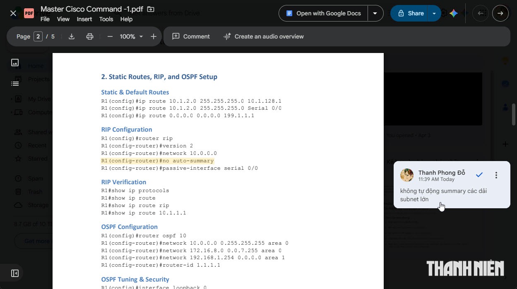Image resolution: width=517 pixels, height=289 pixels.
Task: Move file to folder icon next to title
Action: pos(151,9)
